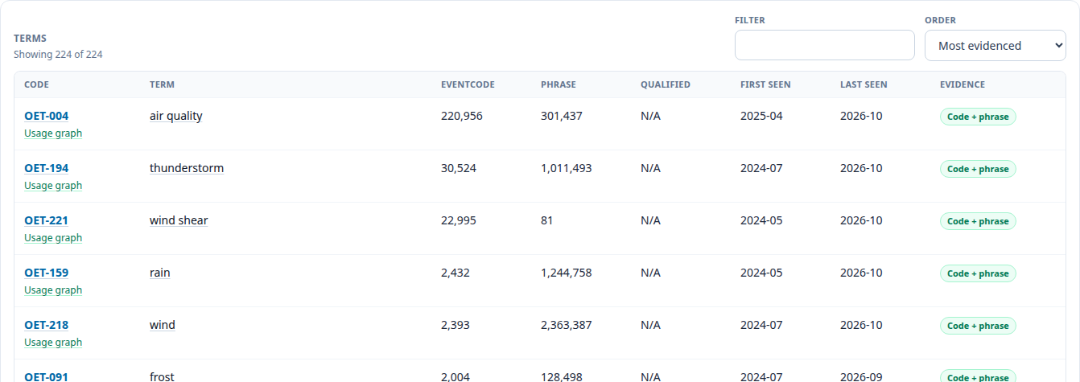Image resolution: width=1080 pixels, height=382 pixels.
Task: Open Usage graph for OET-159 rain
Action: (53, 290)
